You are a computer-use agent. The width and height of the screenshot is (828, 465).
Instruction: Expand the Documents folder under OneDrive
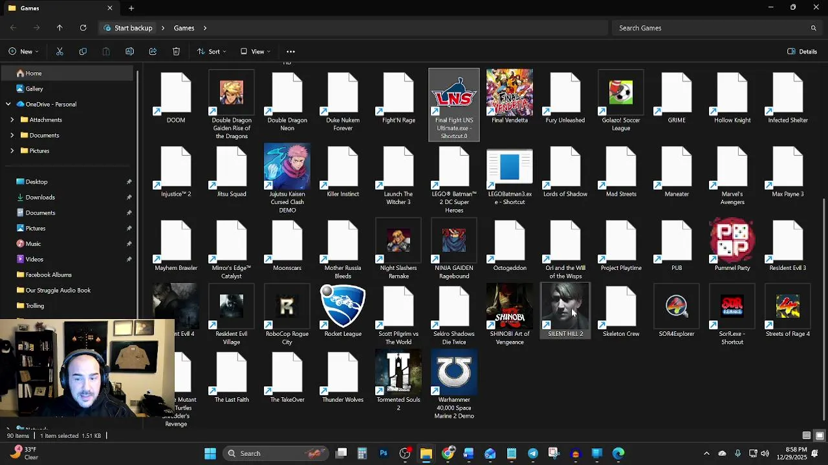(12, 135)
